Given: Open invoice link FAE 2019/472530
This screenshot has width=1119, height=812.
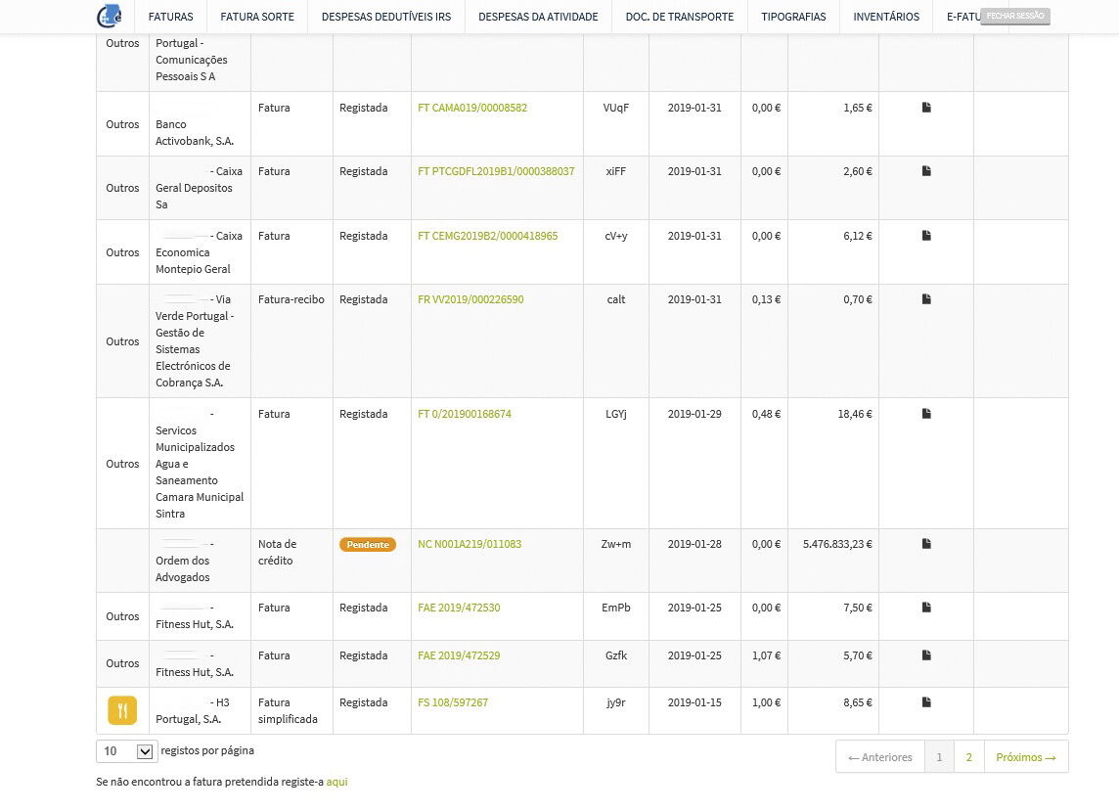Looking at the screenshot, I should point(459,608).
